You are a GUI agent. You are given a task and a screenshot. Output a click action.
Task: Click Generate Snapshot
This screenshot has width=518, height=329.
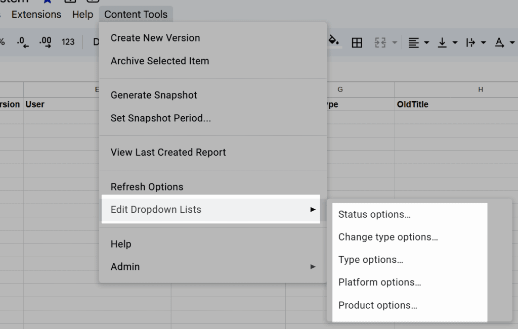154,95
